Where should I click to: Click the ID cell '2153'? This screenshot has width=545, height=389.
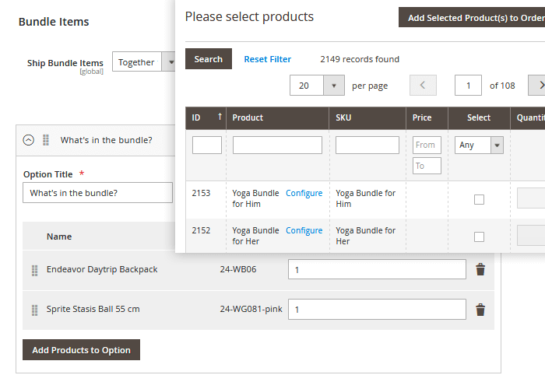pos(201,193)
